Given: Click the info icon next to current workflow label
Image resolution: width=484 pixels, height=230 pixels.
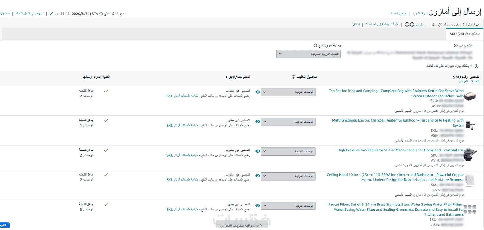Looking at the screenshot, I should point(101,14).
